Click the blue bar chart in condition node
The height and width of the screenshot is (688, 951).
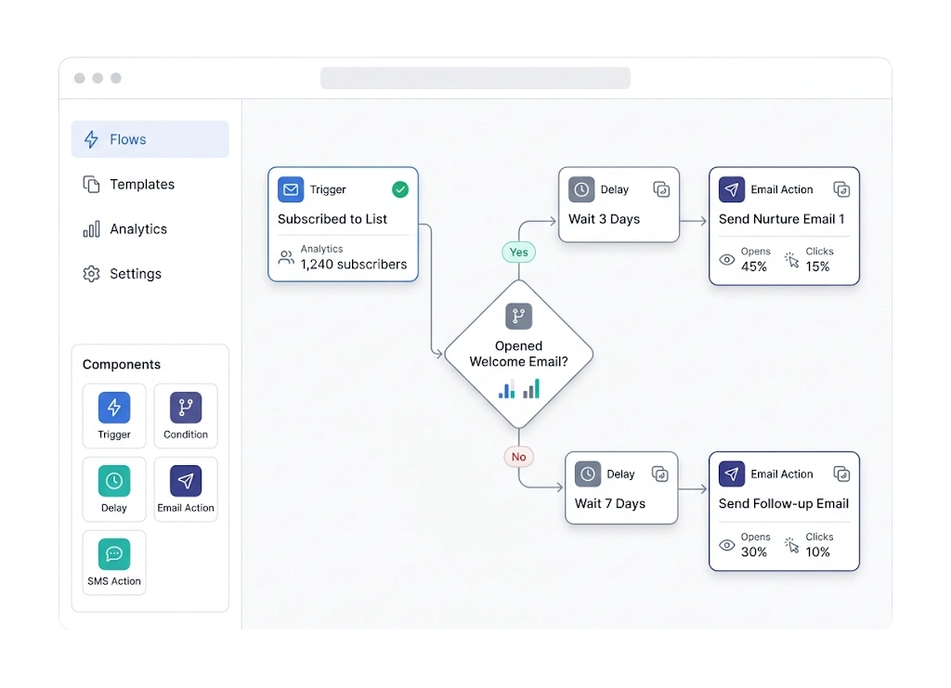pyautogui.click(x=506, y=388)
